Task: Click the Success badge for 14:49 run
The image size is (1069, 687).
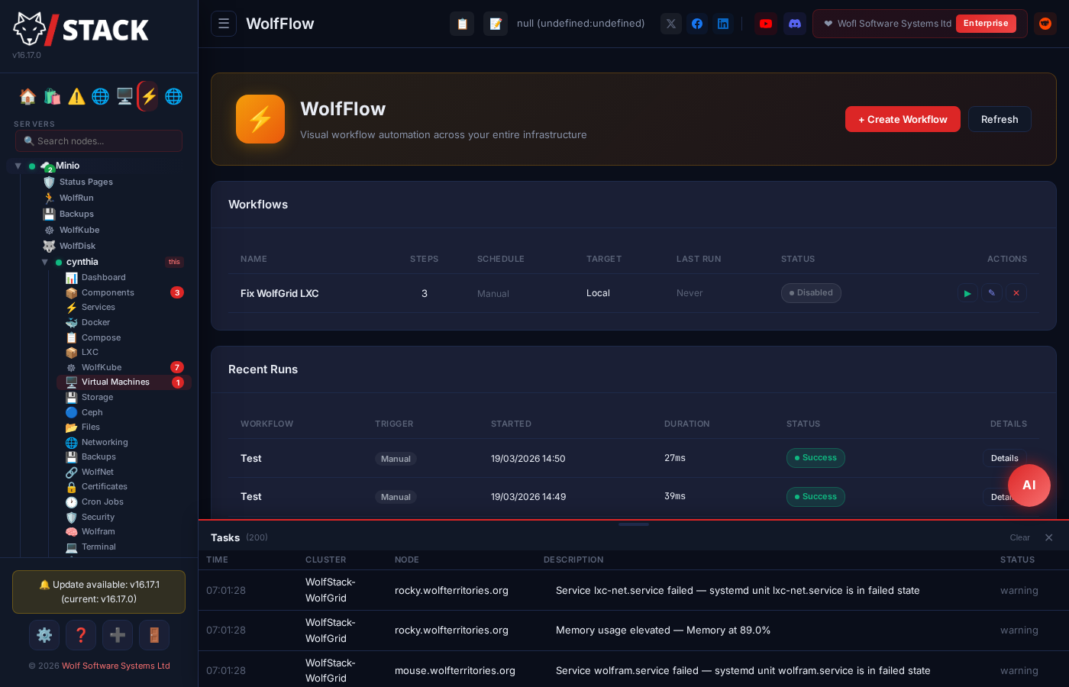Action: 815,497
